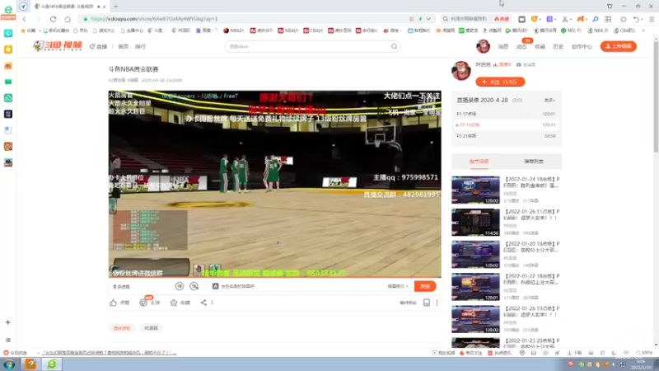659x371 pixels.
Task: Reload the page with the refresh icon
Action: click(x=53, y=19)
